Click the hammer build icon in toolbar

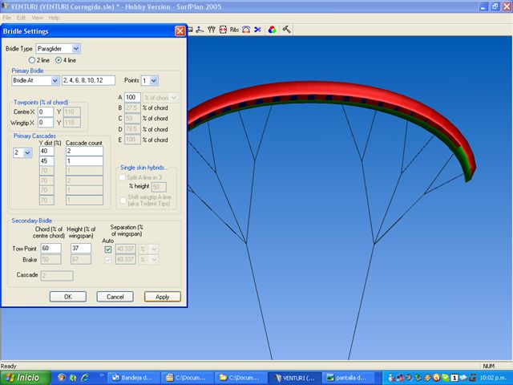tap(286, 30)
